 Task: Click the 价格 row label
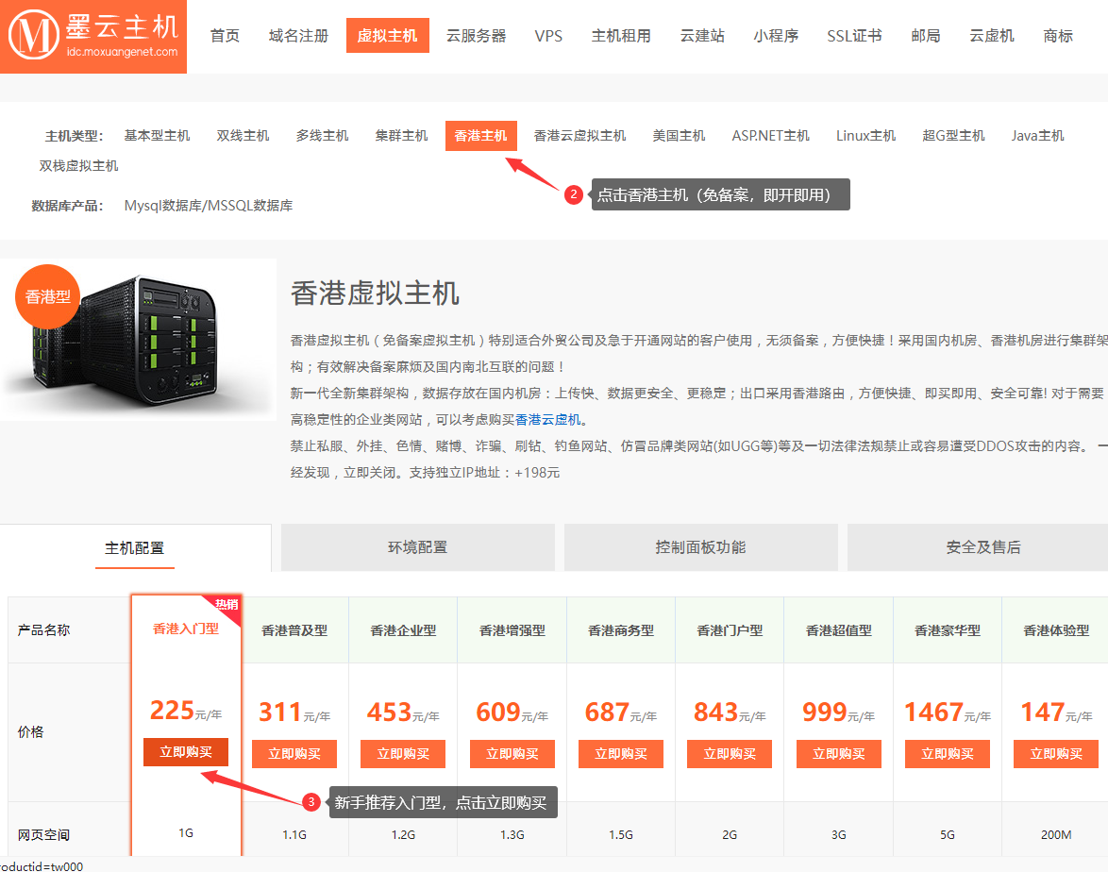(31, 732)
